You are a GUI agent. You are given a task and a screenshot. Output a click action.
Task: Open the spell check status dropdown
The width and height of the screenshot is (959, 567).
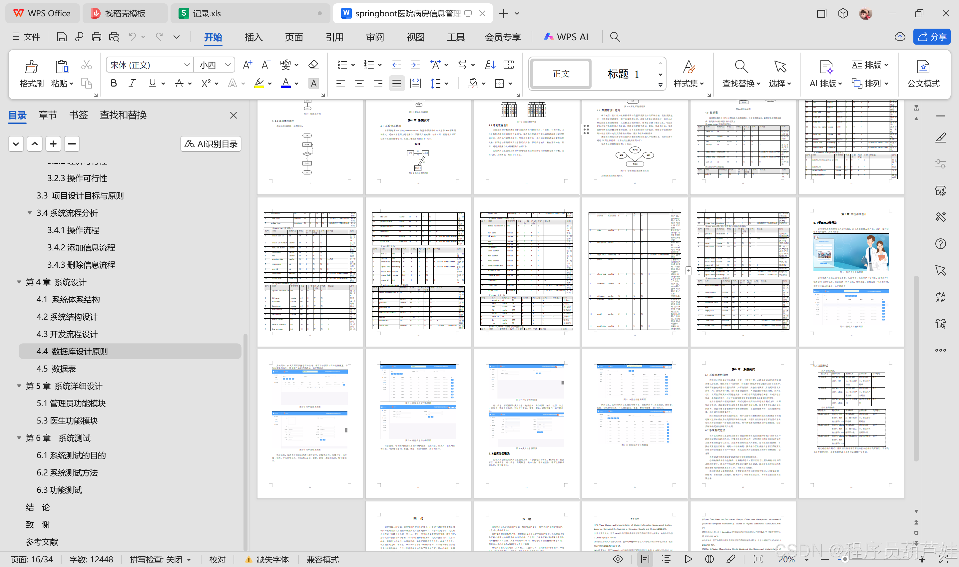click(x=189, y=559)
